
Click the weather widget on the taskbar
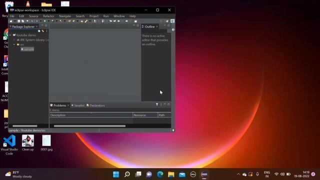pyautogui.click(x=18, y=174)
